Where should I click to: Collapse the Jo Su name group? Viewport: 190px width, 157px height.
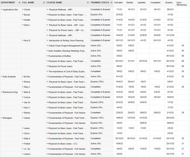(23, 149)
